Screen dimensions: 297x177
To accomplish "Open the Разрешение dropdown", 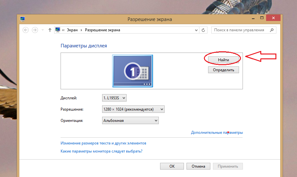I will [133, 109].
